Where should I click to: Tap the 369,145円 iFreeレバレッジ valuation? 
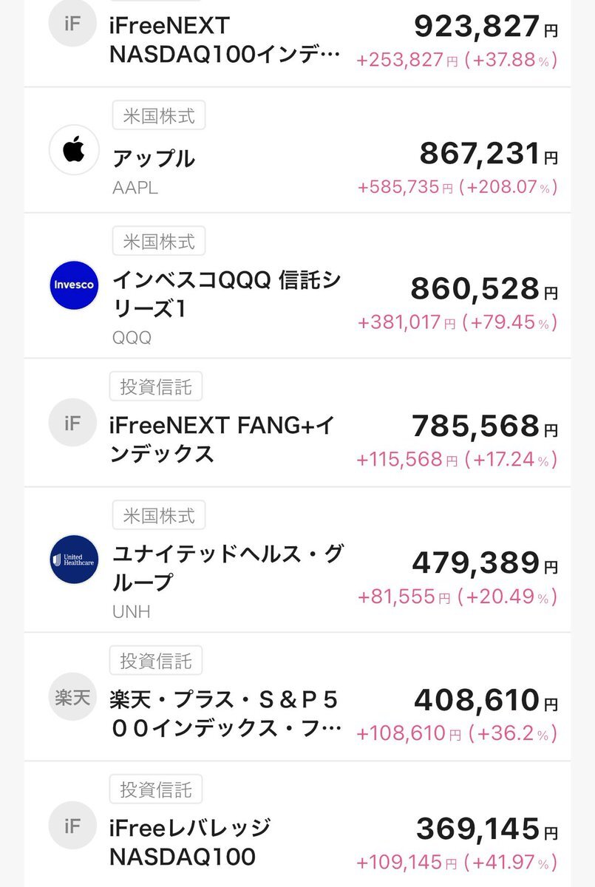click(486, 829)
